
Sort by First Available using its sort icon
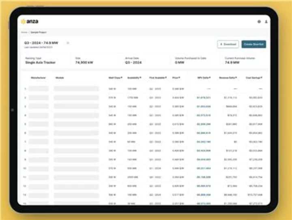tap(166, 77)
